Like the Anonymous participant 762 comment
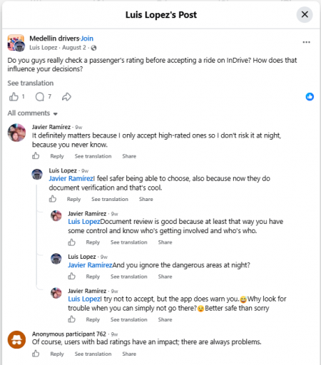 point(36,354)
